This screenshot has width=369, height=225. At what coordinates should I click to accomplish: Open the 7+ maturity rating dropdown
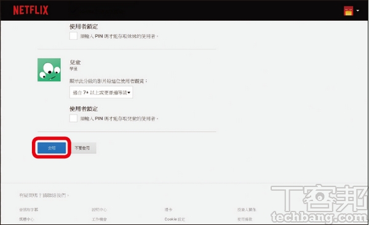(101, 93)
